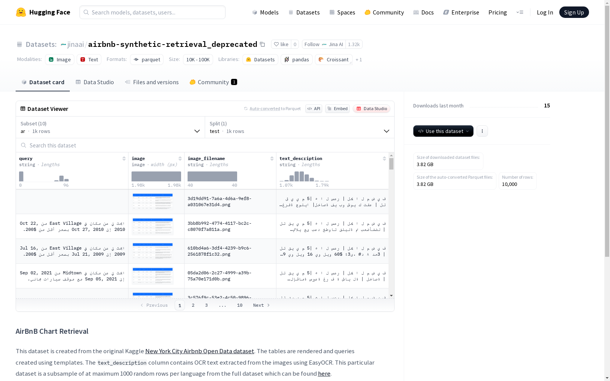Click the Embed button

(x=337, y=109)
